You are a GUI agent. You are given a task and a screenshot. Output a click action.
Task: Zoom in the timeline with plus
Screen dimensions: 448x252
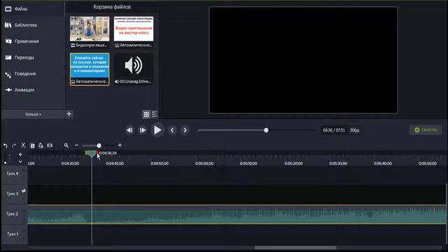click(x=120, y=146)
